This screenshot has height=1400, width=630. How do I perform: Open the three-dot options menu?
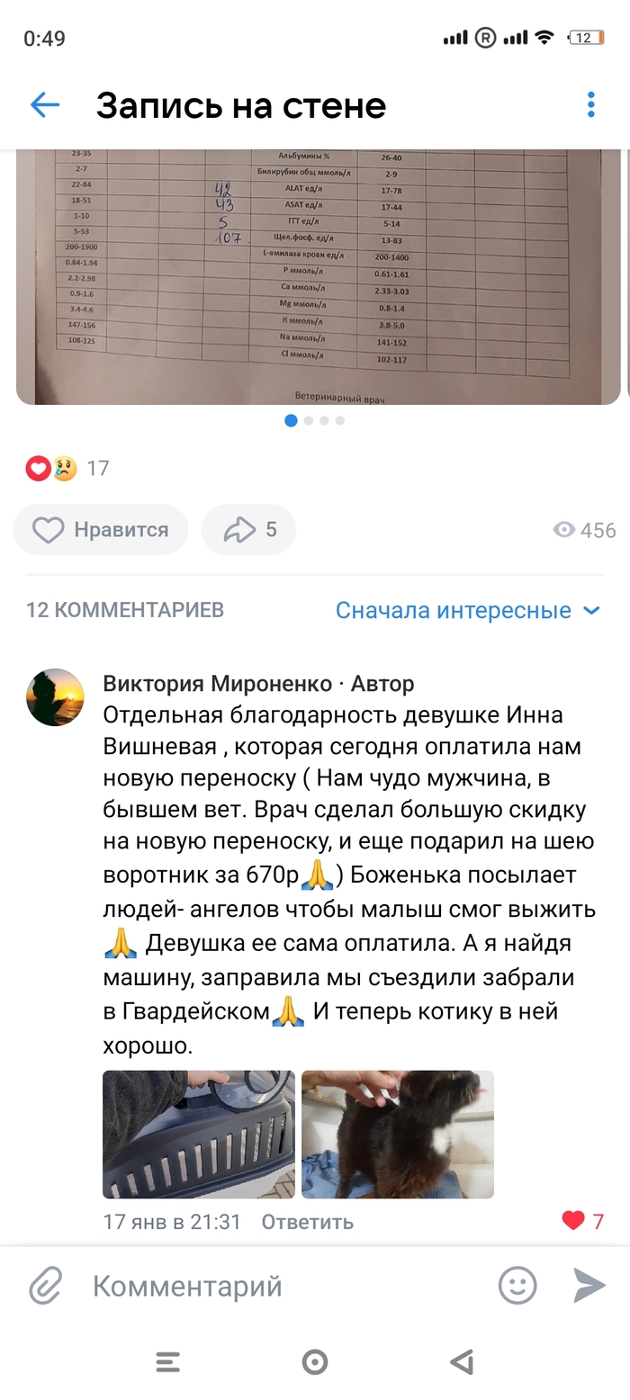tap(590, 105)
